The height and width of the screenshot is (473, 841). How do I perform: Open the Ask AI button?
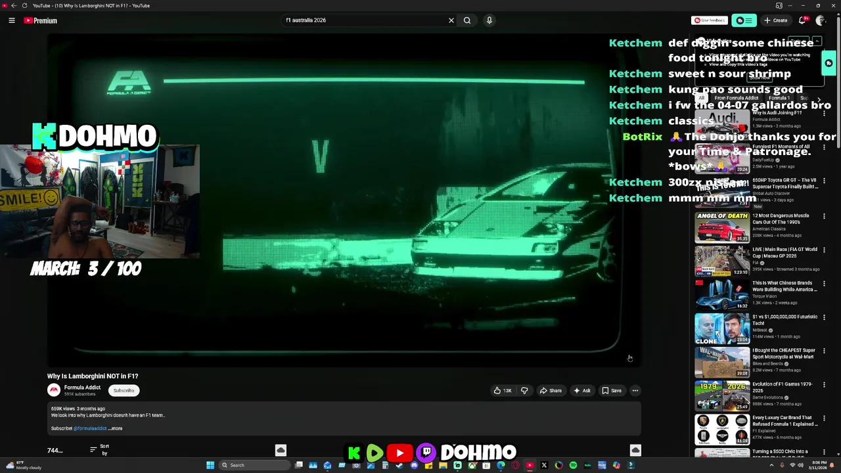coord(582,390)
